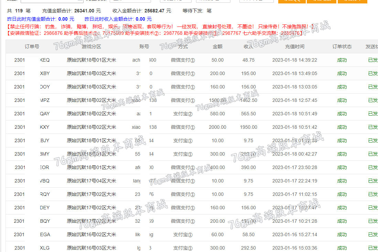Click 支付宝① in the 15:27:14 row

pyautogui.click(x=183, y=235)
